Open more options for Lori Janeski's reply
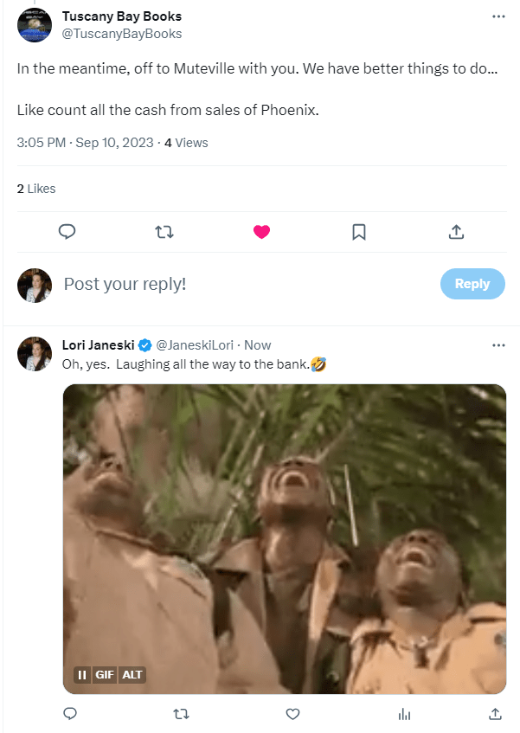Image resolution: width=520 pixels, height=733 pixels. click(x=498, y=345)
